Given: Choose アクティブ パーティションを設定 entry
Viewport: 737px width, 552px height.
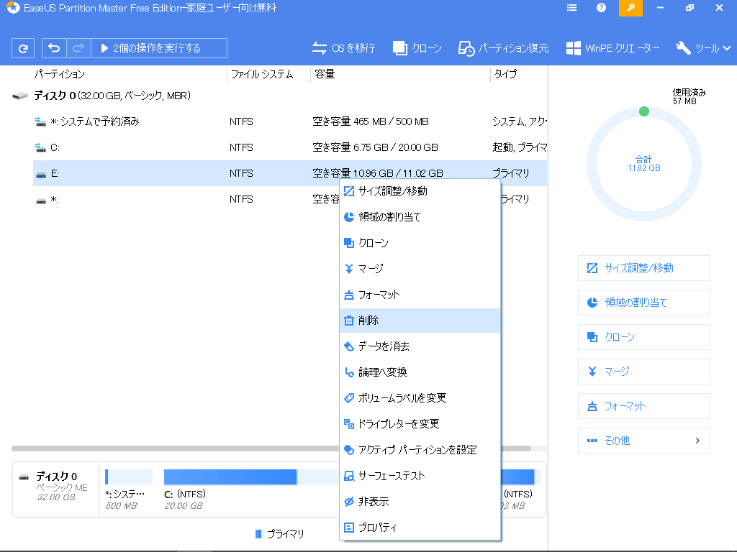Looking at the screenshot, I should pos(420,450).
